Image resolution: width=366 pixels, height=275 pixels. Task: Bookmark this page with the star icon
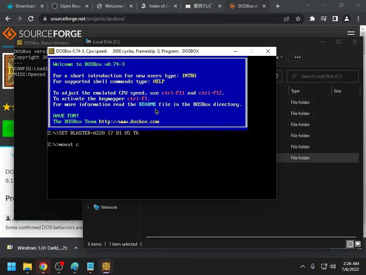point(298,19)
